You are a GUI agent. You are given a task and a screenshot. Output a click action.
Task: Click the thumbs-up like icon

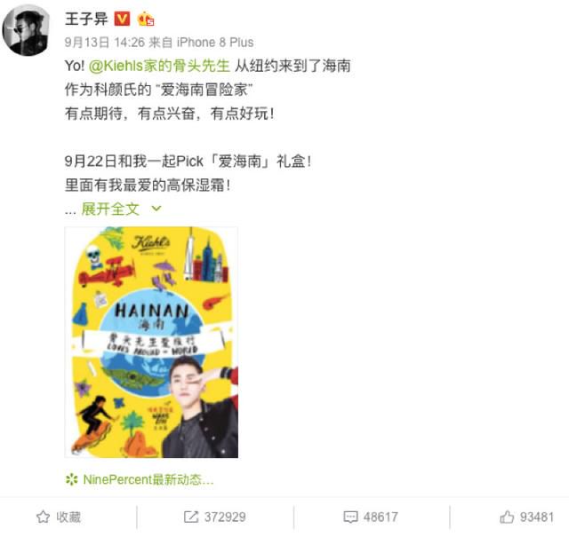click(507, 517)
